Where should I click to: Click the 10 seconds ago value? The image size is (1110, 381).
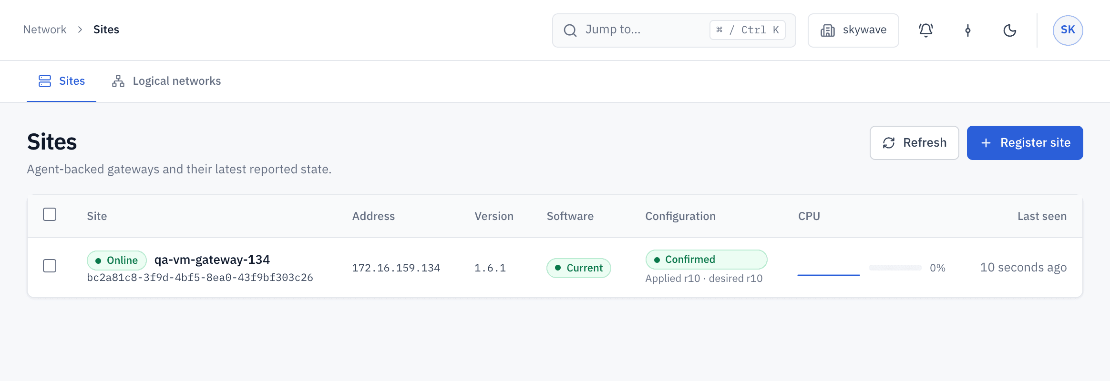point(1023,268)
